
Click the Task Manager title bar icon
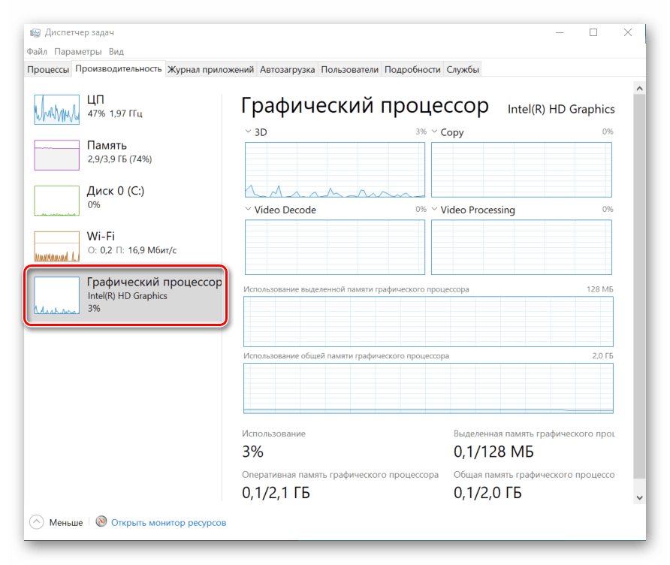tap(35, 32)
